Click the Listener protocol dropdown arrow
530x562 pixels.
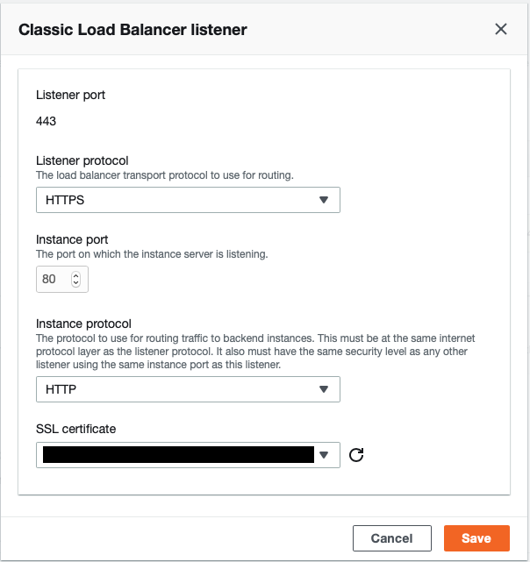(x=323, y=200)
